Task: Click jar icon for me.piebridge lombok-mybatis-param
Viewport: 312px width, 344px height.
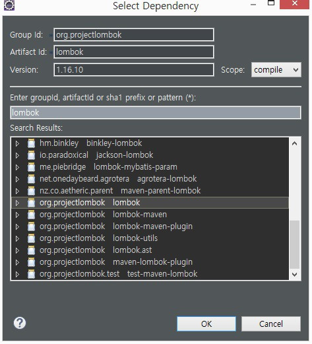Action: click(31, 167)
